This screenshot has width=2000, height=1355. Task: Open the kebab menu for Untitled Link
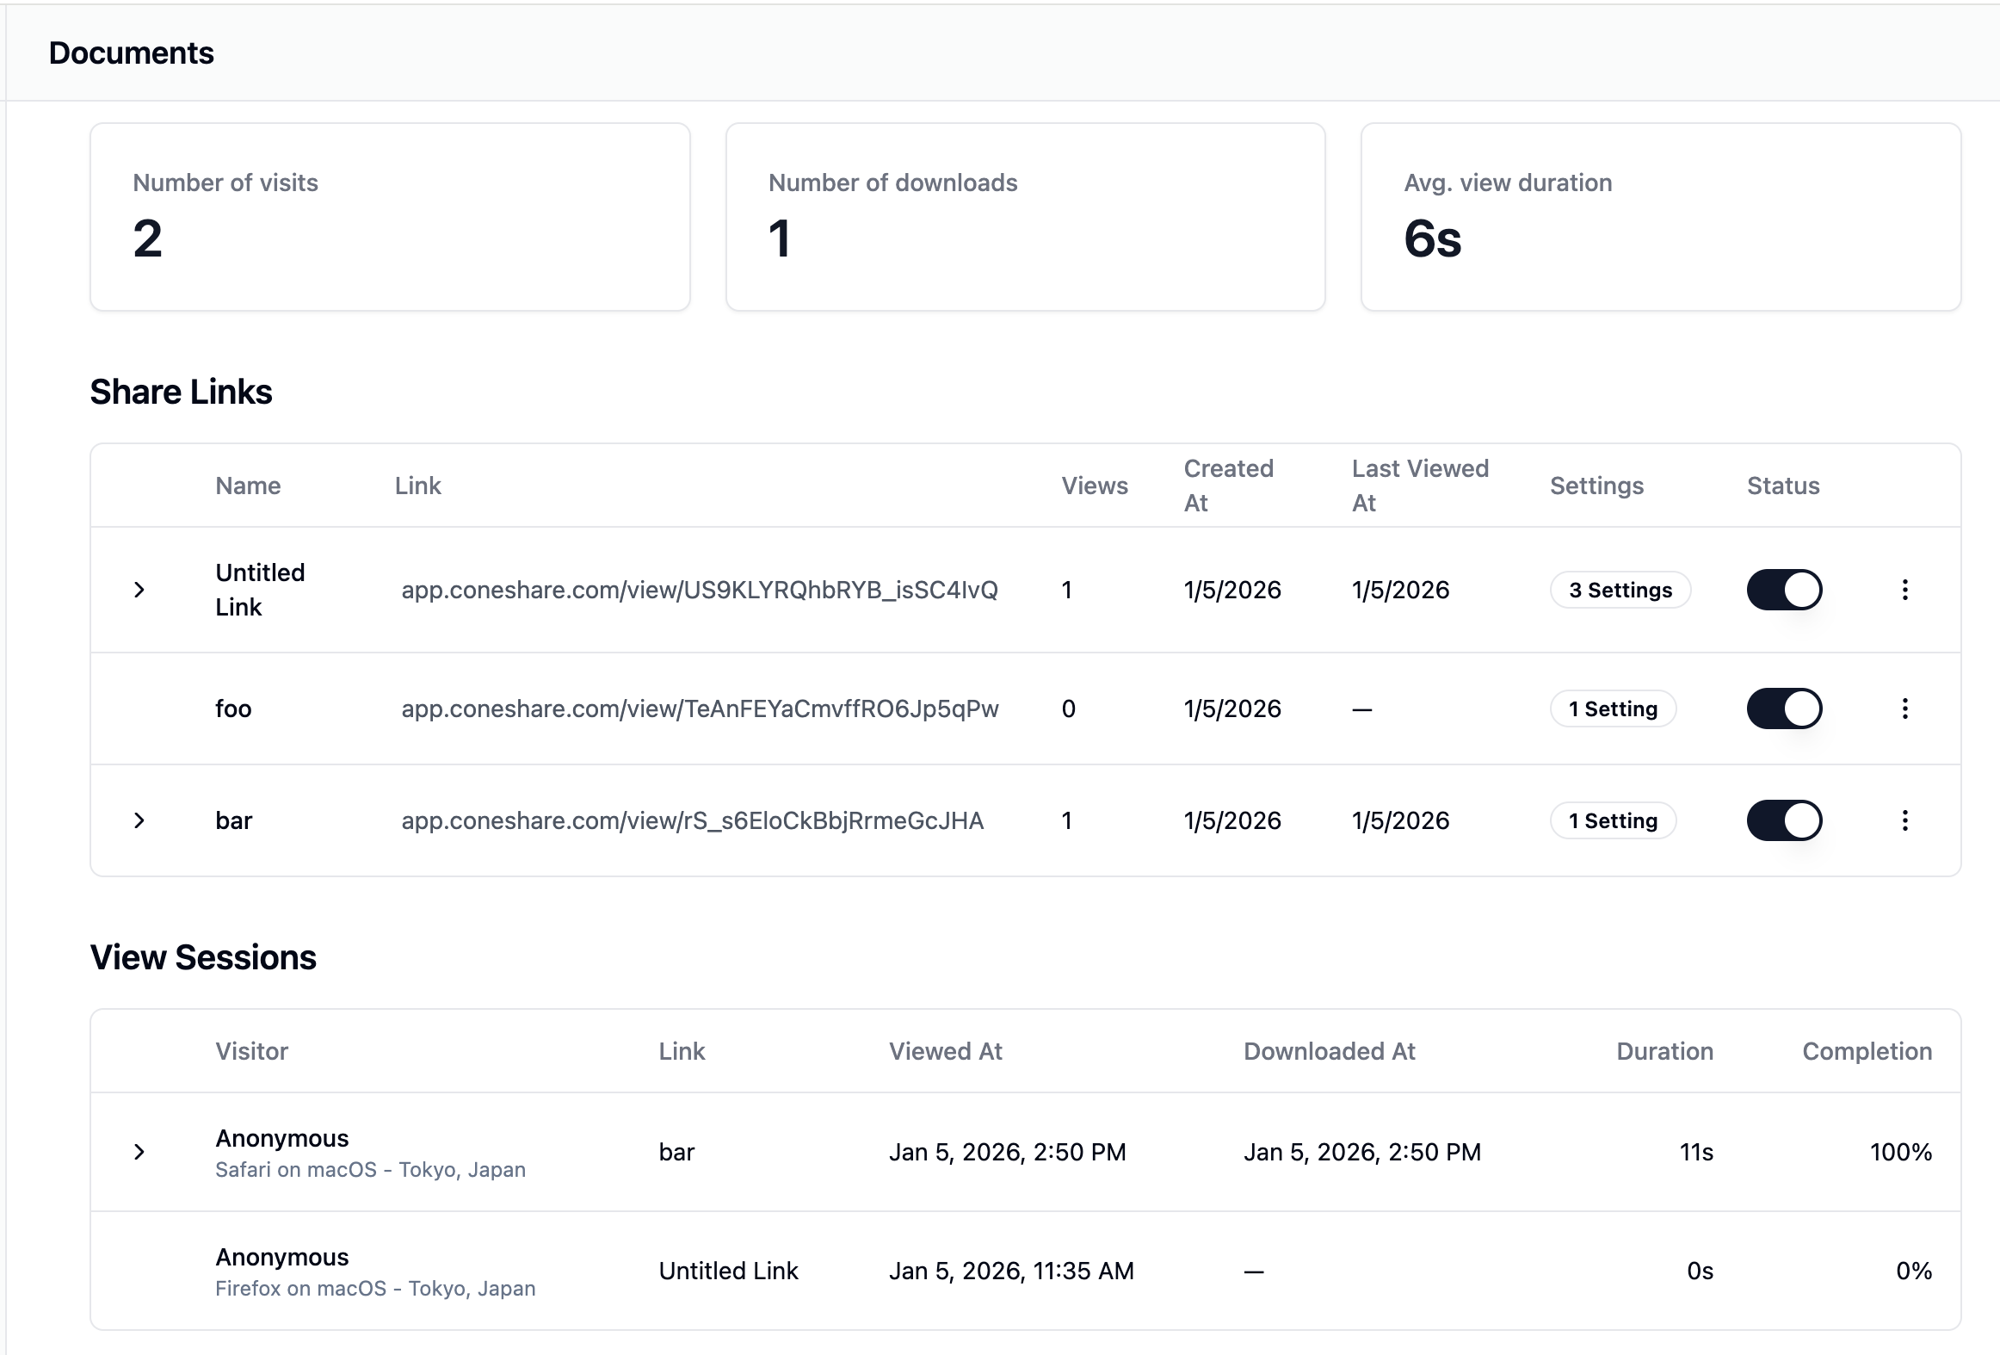point(1906,590)
